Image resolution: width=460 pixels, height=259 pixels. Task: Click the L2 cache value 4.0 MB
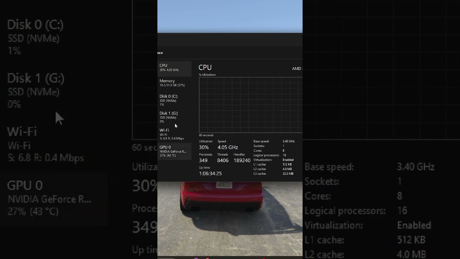pos(287,169)
